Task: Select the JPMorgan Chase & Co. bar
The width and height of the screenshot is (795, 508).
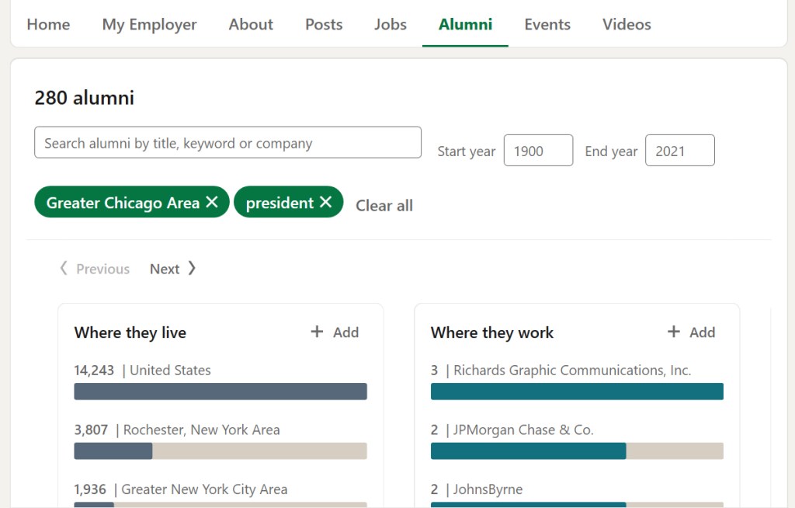Action: (x=577, y=451)
